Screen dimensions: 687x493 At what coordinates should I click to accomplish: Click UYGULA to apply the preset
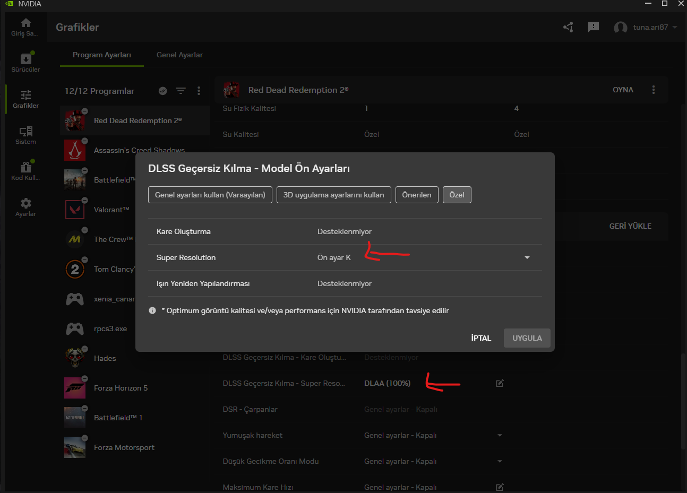coord(527,338)
